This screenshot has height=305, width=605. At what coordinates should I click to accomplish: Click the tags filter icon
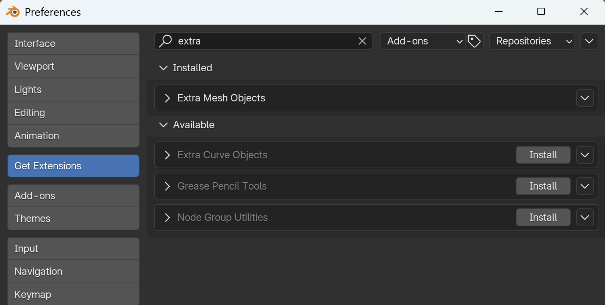[474, 41]
